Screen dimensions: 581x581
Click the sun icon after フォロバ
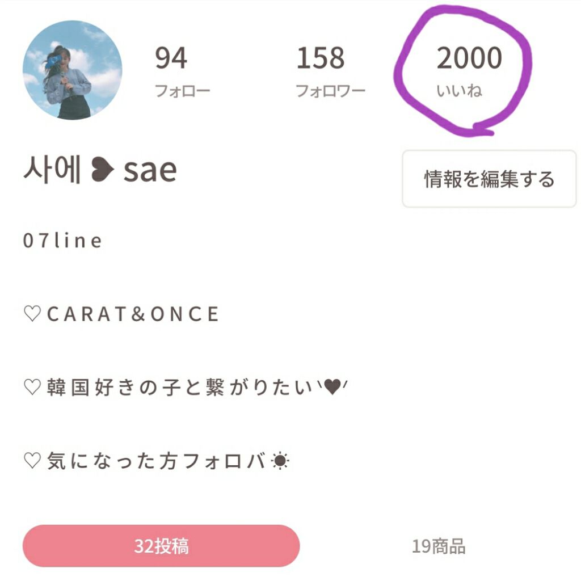(280, 458)
